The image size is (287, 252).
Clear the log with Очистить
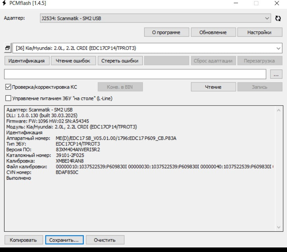(105, 240)
